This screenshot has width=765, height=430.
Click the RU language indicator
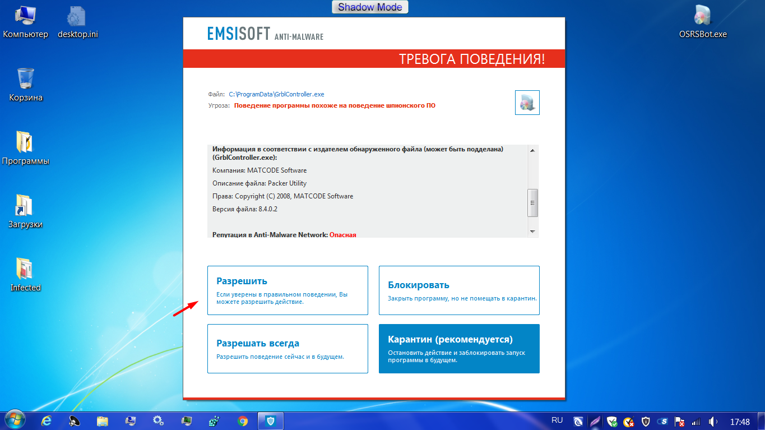tap(557, 420)
